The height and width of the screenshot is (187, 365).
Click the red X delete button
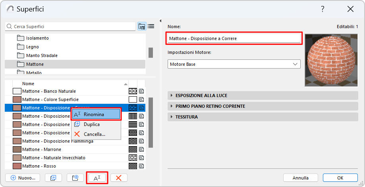[x=118, y=178]
